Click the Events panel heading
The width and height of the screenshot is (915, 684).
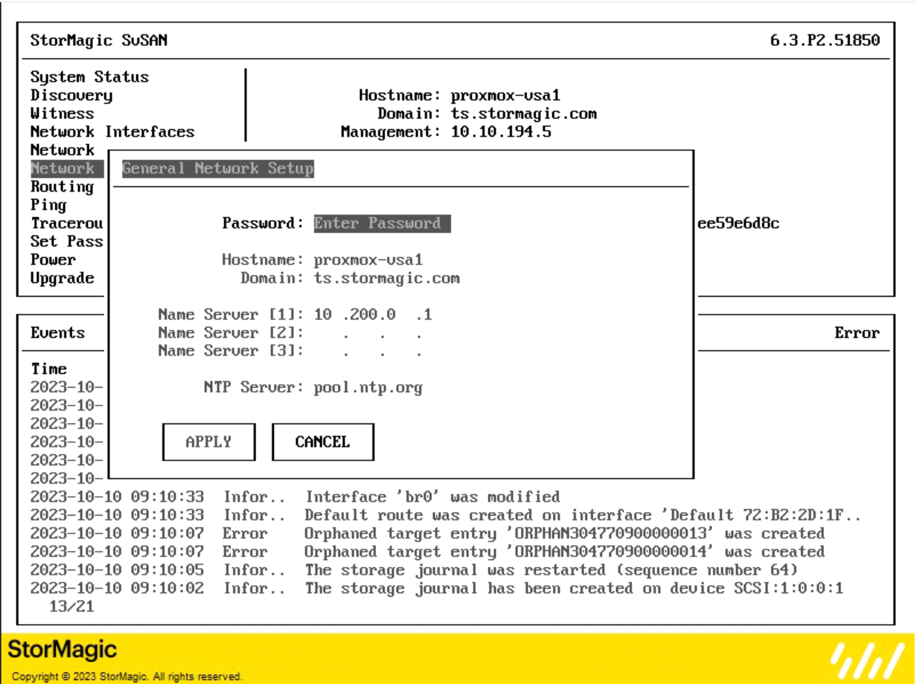[57, 333]
